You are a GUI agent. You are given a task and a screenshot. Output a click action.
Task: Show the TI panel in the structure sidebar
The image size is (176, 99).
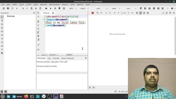2,38
